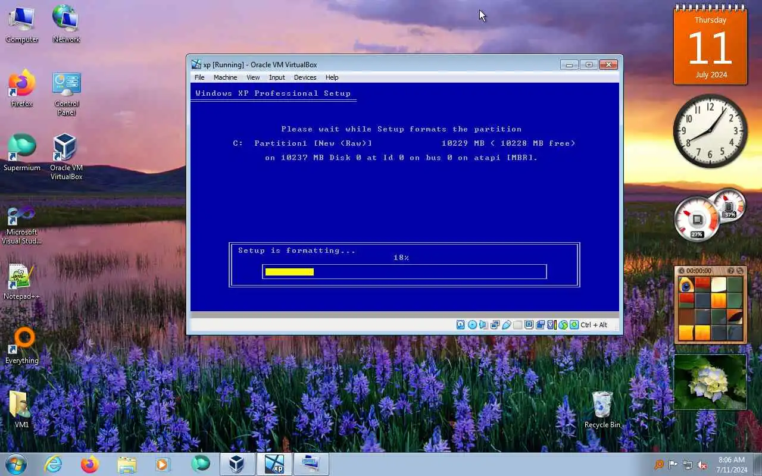Minimize the xp VirtualBox window
Viewport: 762px width, 476px height.
click(569, 64)
